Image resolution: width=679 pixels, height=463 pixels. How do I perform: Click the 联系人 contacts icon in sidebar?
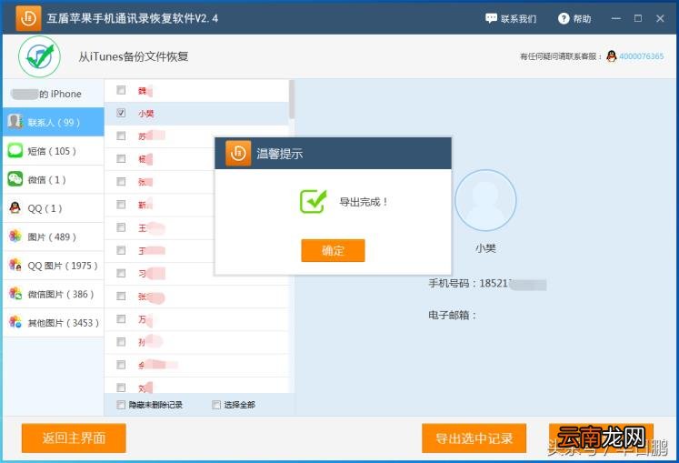tap(15, 122)
